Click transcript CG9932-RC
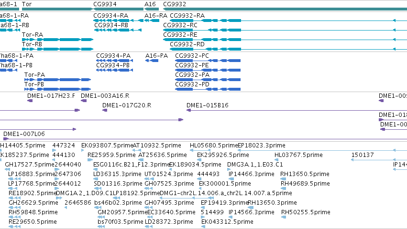The width and height of the screenshot is (407, 229). click(180, 25)
